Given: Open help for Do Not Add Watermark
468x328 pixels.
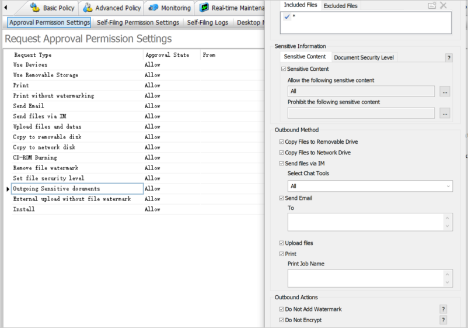Looking at the screenshot, I should (443, 309).
